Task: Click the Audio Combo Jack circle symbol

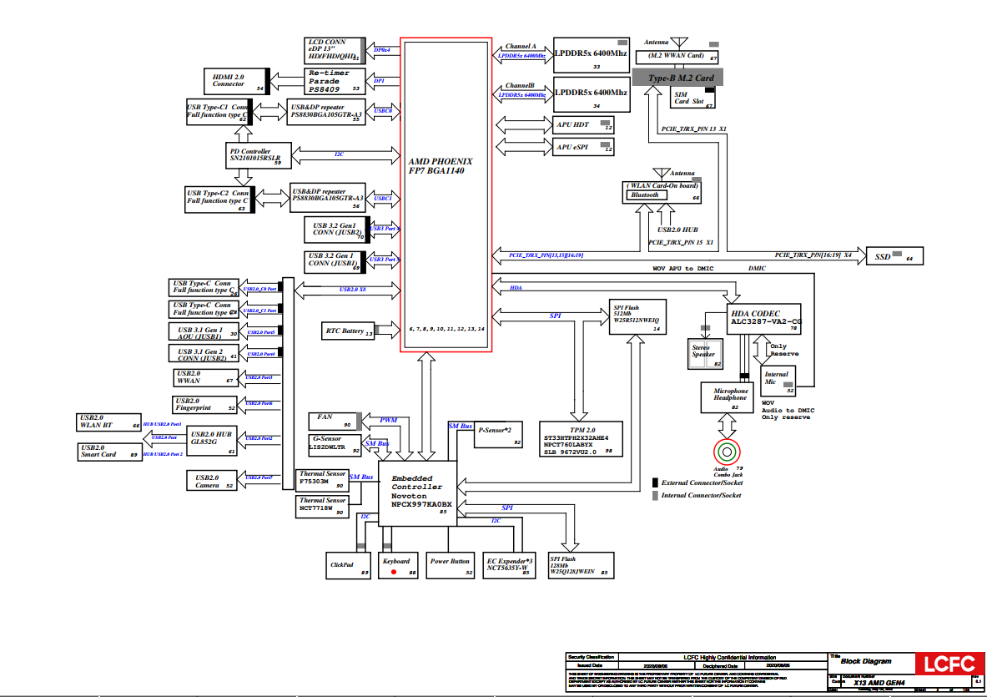Action: [x=727, y=452]
